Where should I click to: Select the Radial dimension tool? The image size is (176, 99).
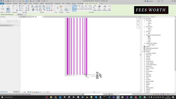[86, 7]
